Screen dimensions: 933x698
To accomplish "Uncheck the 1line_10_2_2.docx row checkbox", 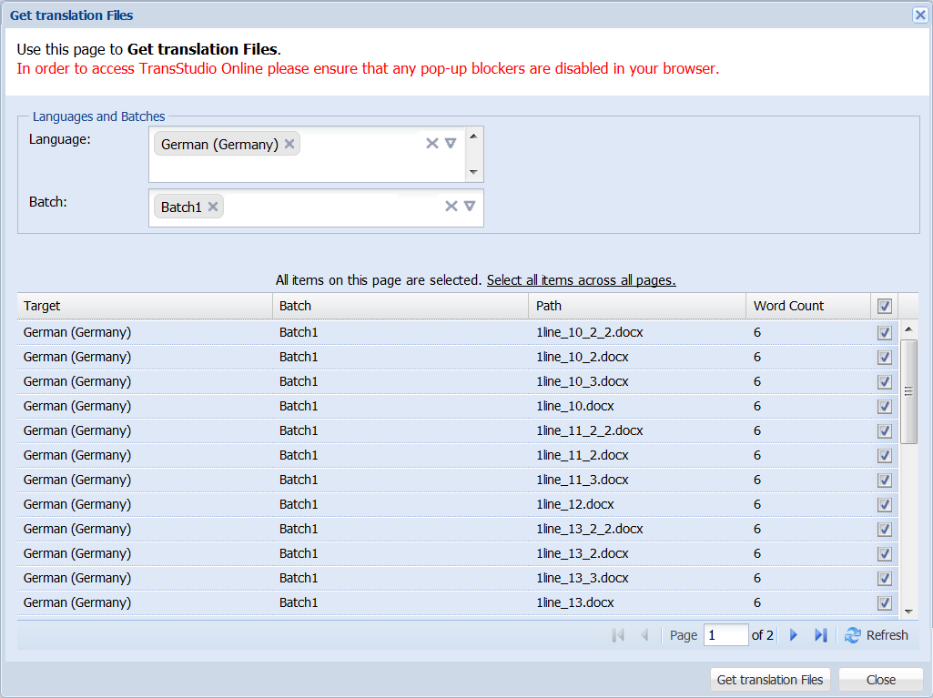I will 884,333.
